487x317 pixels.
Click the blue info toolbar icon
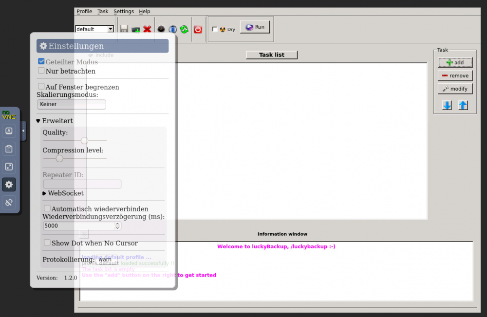[x=173, y=29]
